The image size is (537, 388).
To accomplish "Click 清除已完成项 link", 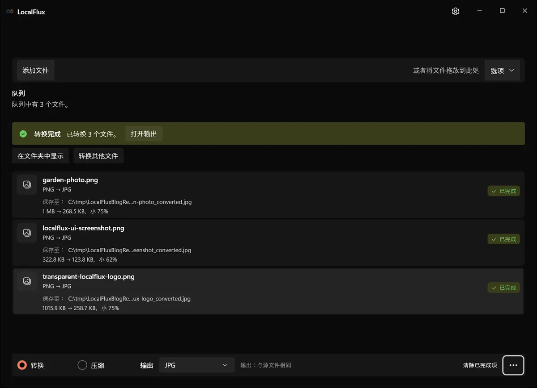I will pos(480,365).
